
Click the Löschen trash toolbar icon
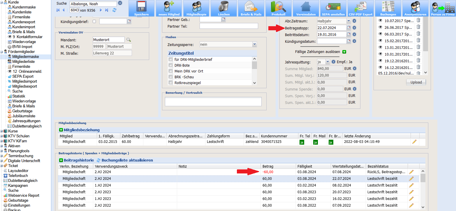[x=223, y=8]
